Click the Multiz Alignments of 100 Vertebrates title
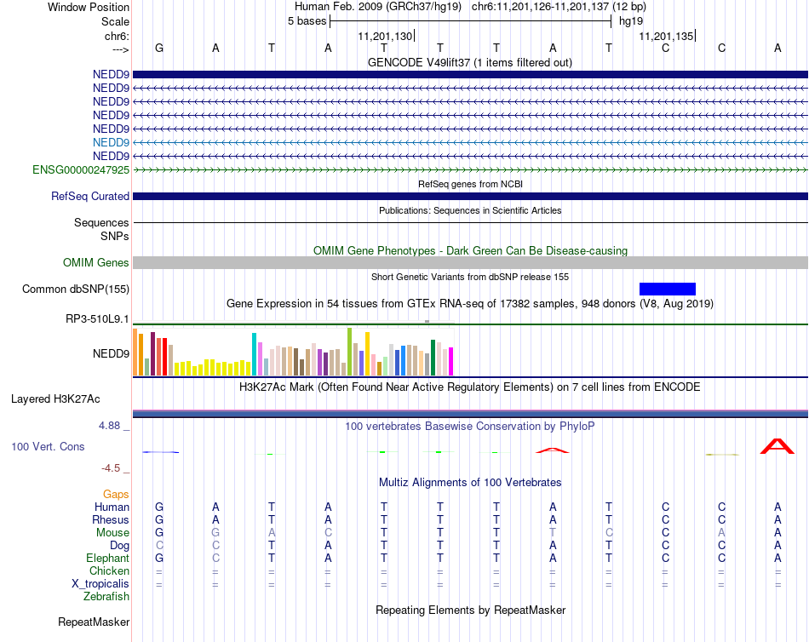 coord(470,483)
